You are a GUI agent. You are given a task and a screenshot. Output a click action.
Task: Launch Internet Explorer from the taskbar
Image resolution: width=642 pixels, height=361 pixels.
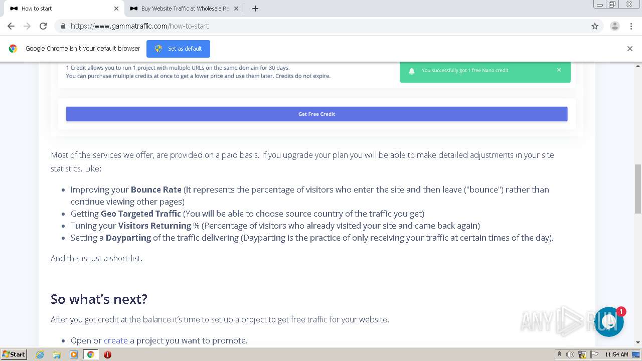pos(40,354)
